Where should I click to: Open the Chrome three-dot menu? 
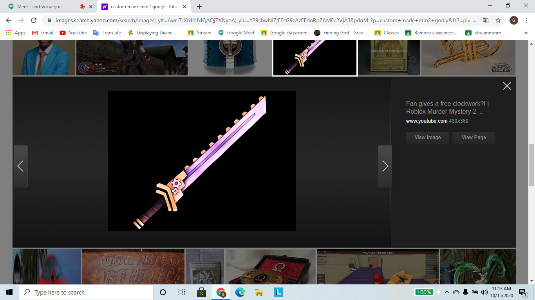pos(526,20)
